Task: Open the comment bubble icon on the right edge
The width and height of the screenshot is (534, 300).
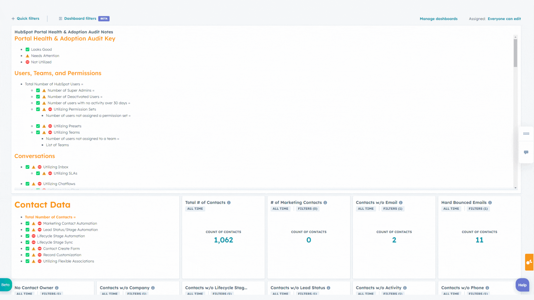Action: tap(526, 152)
